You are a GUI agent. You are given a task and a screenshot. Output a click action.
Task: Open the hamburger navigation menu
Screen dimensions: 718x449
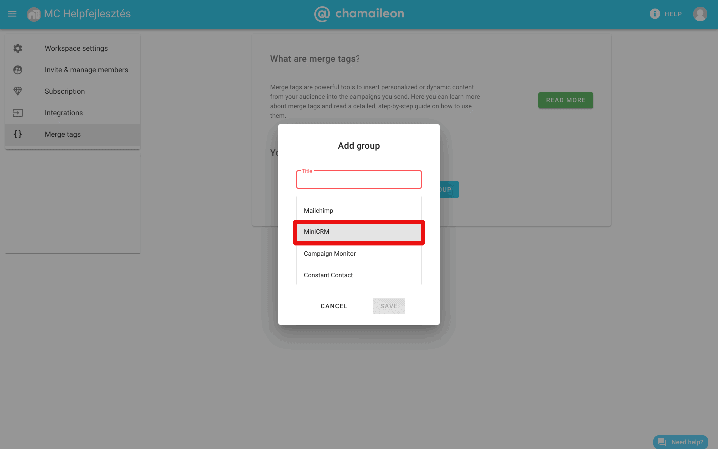12,14
